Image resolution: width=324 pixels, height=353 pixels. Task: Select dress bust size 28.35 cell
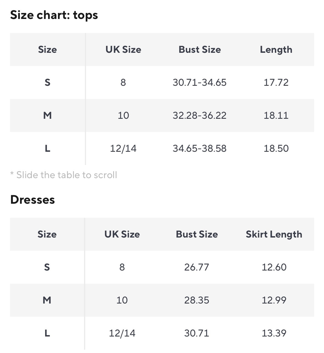[x=197, y=300]
